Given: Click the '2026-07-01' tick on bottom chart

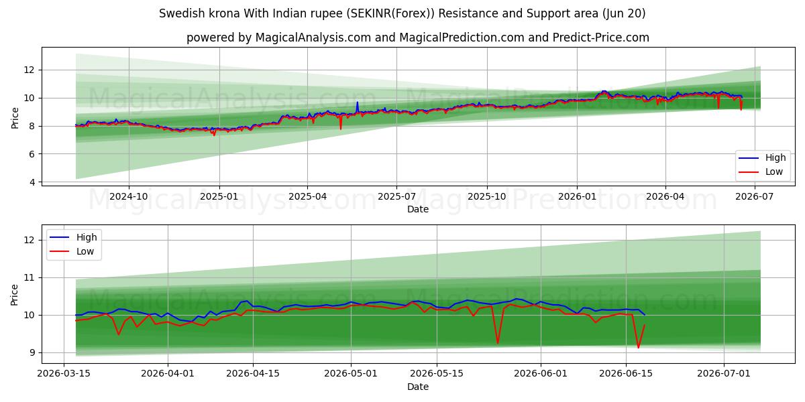Looking at the screenshot, I should pyautogui.click(x=724, y=375).
